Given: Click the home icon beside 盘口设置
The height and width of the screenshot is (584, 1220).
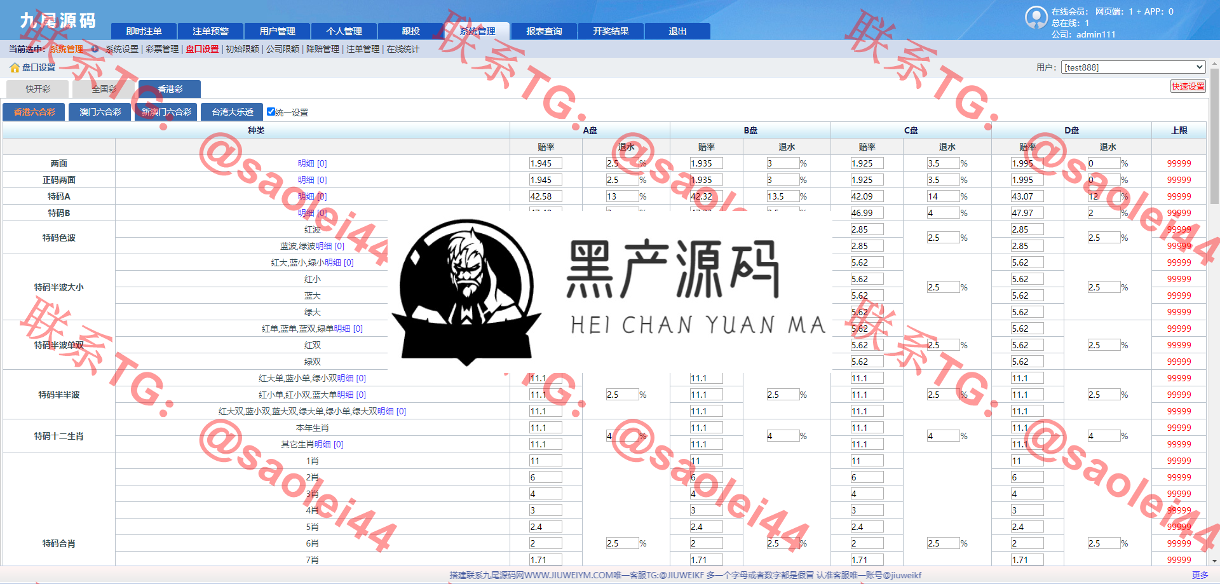Looking at the screenshot, I should point(14,67).
